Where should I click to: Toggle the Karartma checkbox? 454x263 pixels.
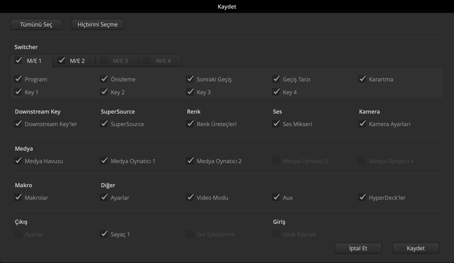[362, 79]
